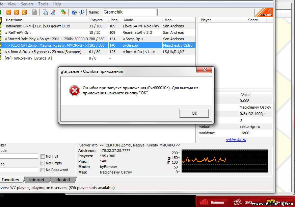This screenshot has width=295, height=207.
Task: Select the Imm-A.Ru server row
Action: pos(98,52)
